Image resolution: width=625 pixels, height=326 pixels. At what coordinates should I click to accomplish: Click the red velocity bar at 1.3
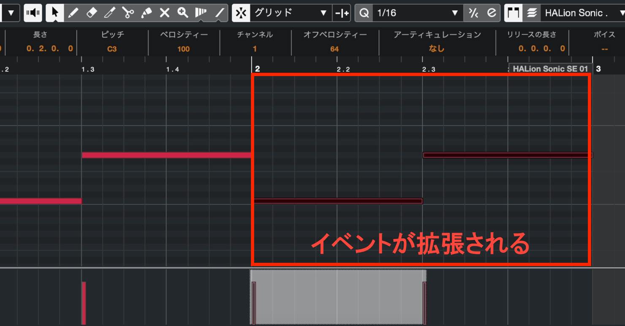pyautogui.click(x=84, y=303)
